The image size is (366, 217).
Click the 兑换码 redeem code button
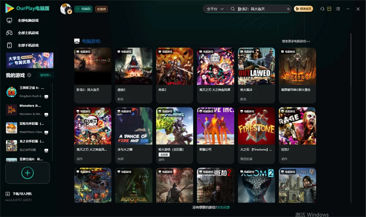(x=83, y=9)
